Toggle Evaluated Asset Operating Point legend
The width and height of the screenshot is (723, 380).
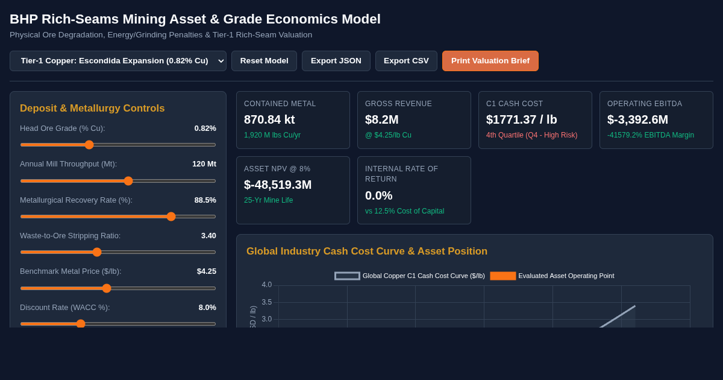pyautogui.click(x=552, y=276)
